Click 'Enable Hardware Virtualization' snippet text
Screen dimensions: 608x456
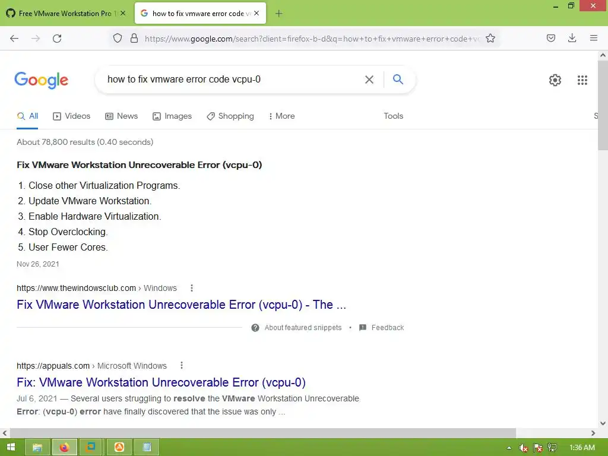(94, 216)
